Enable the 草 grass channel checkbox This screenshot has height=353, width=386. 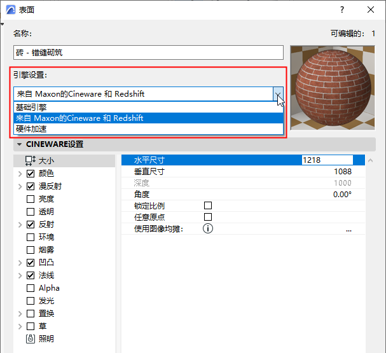[x=31, y=326]
